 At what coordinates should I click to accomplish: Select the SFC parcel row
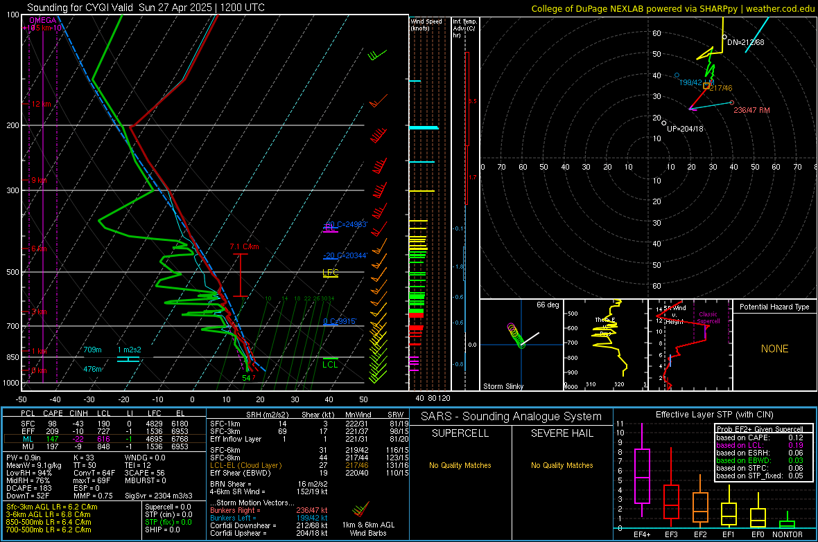(105, 424)
